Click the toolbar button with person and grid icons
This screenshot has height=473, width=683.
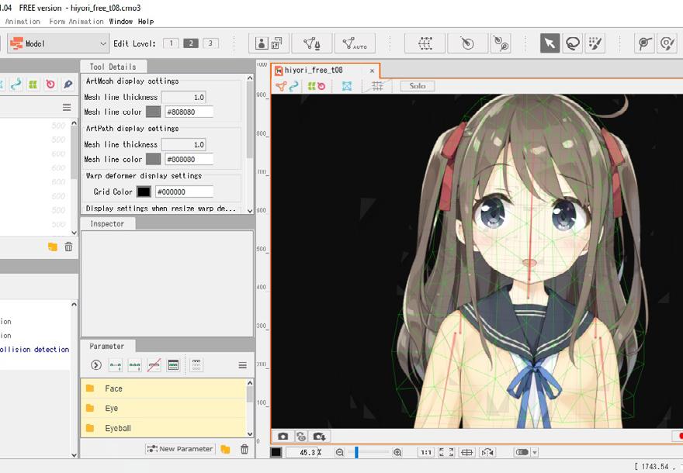tap(269, 43)
